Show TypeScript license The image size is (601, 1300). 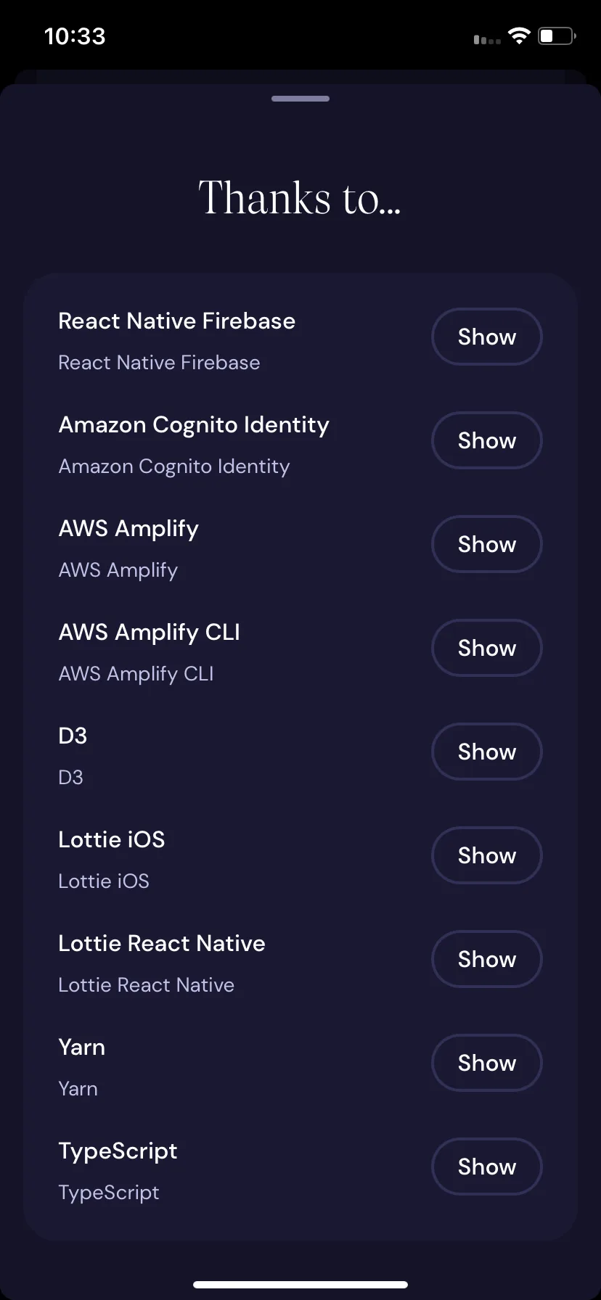[x=487, y=1167]
